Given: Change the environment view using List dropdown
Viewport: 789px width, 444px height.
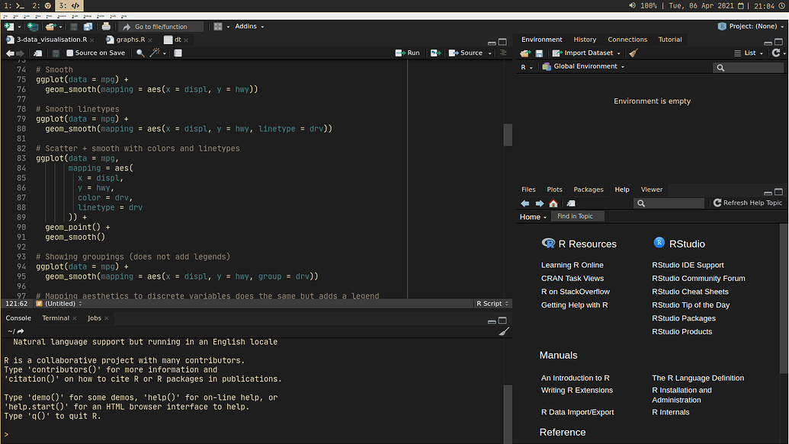Looking at the screenshot, I should 749,53.
